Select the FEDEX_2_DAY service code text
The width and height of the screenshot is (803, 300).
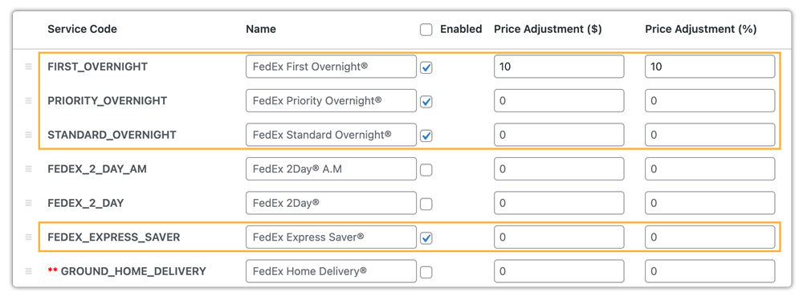[86, 203]
